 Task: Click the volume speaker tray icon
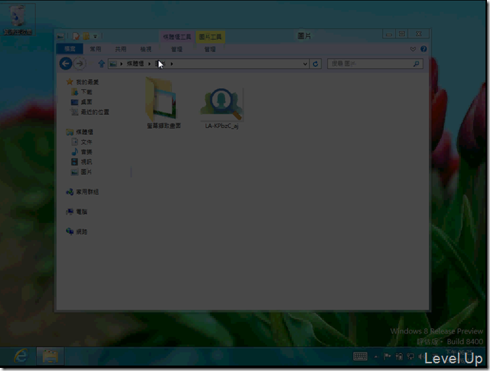tap(421, 356)
